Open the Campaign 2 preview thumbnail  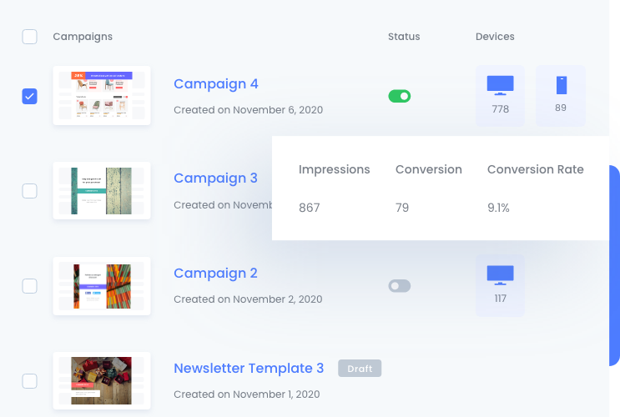(102, 286)
